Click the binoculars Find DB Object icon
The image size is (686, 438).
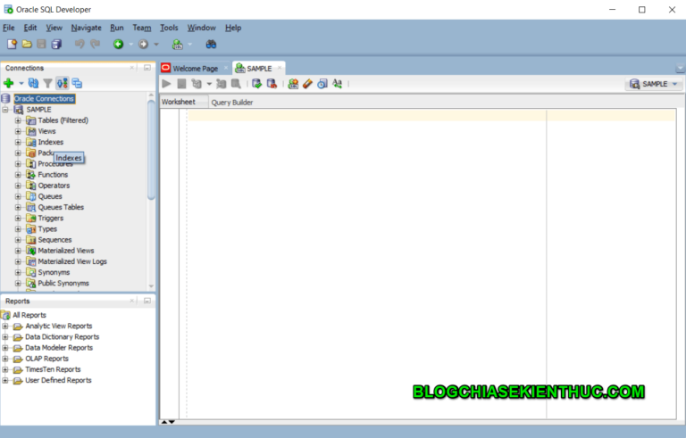click(x=212, y=44)
